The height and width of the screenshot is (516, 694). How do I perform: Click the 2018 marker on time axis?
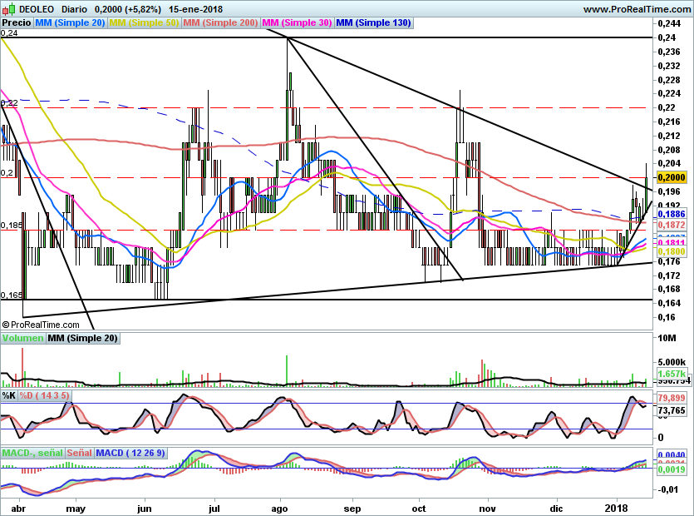tap(616, 507)
